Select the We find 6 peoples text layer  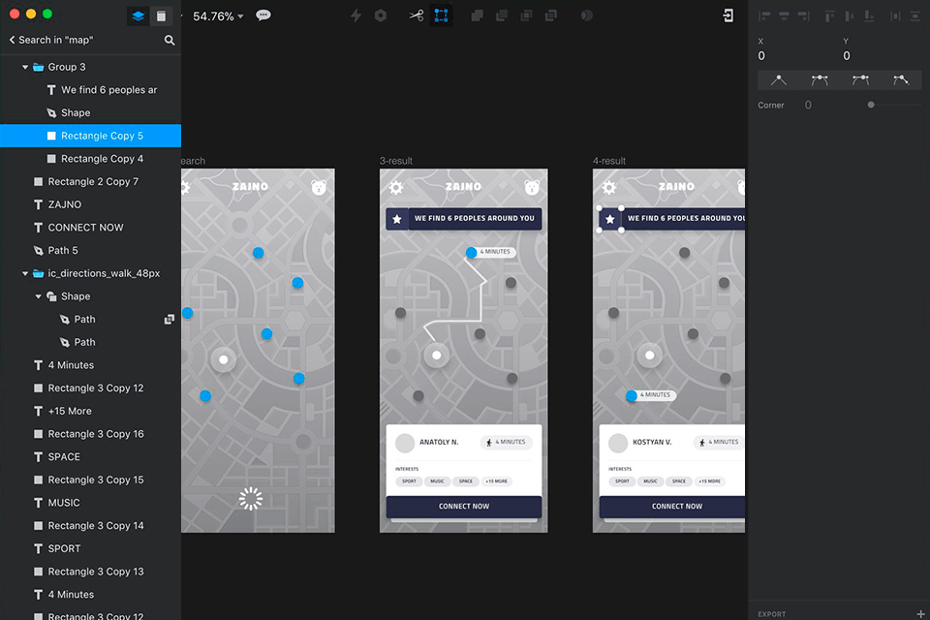(90, 90)
